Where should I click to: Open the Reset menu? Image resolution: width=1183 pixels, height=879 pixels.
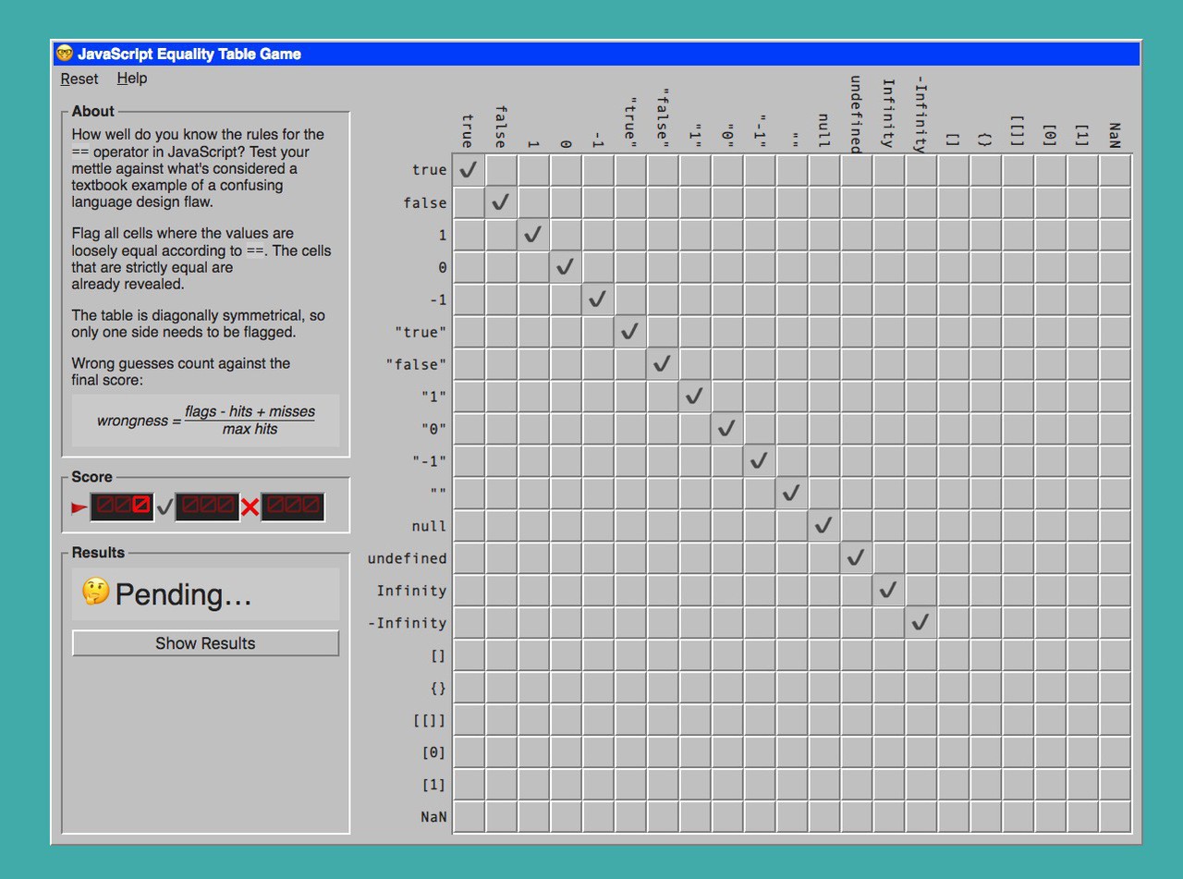point(79,79)
